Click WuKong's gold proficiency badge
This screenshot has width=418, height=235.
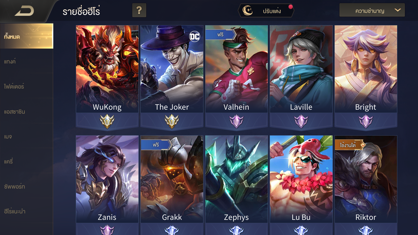tap(107, 121)
